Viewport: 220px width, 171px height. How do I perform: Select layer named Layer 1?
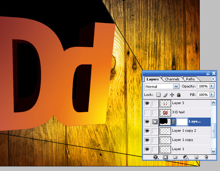(x=178, y=149)
